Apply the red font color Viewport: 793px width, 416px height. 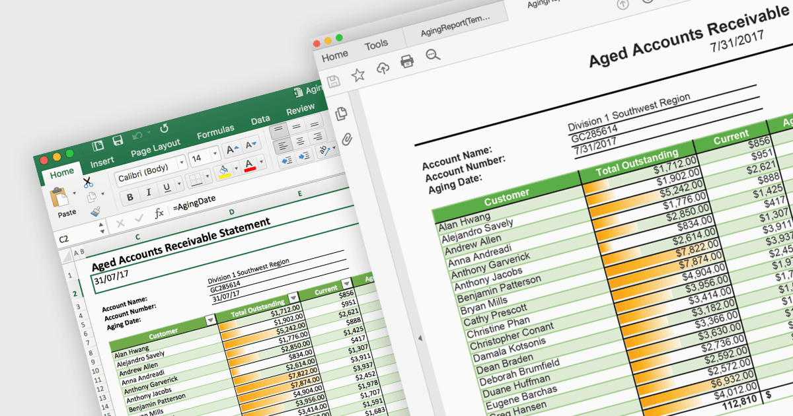(250, 165)
